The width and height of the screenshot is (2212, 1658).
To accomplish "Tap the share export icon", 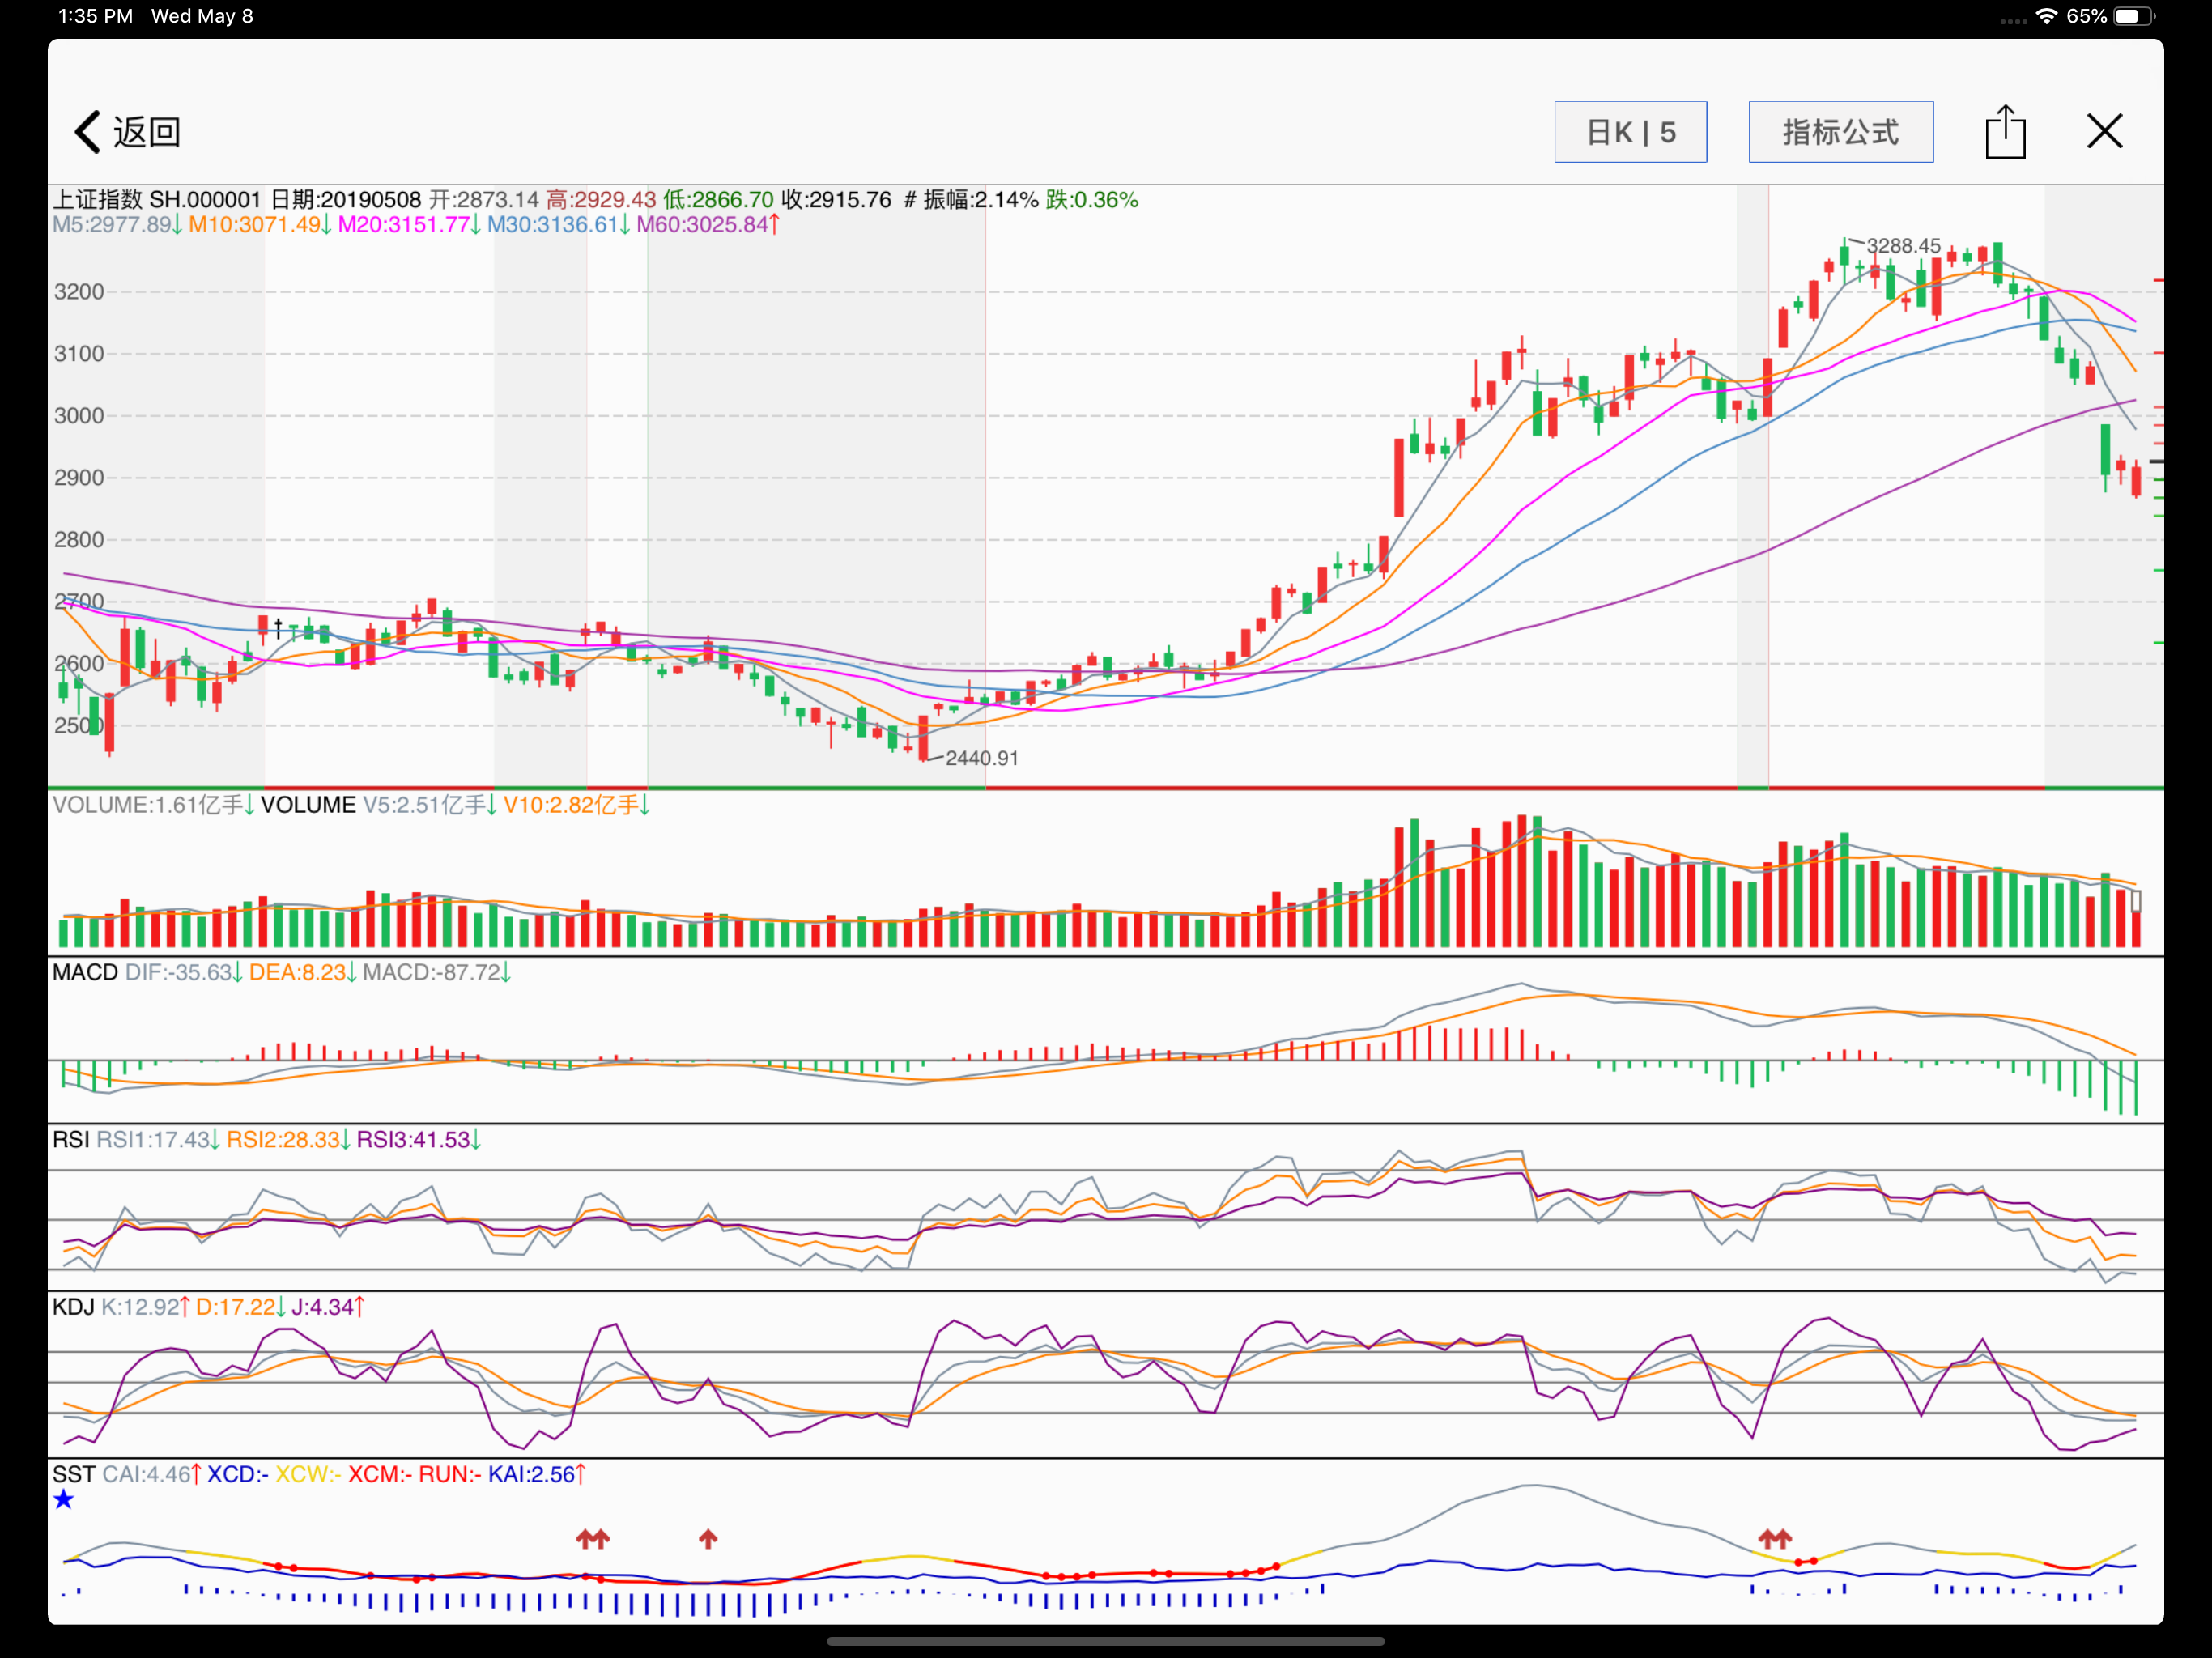I will click(x=2005, y=131).
